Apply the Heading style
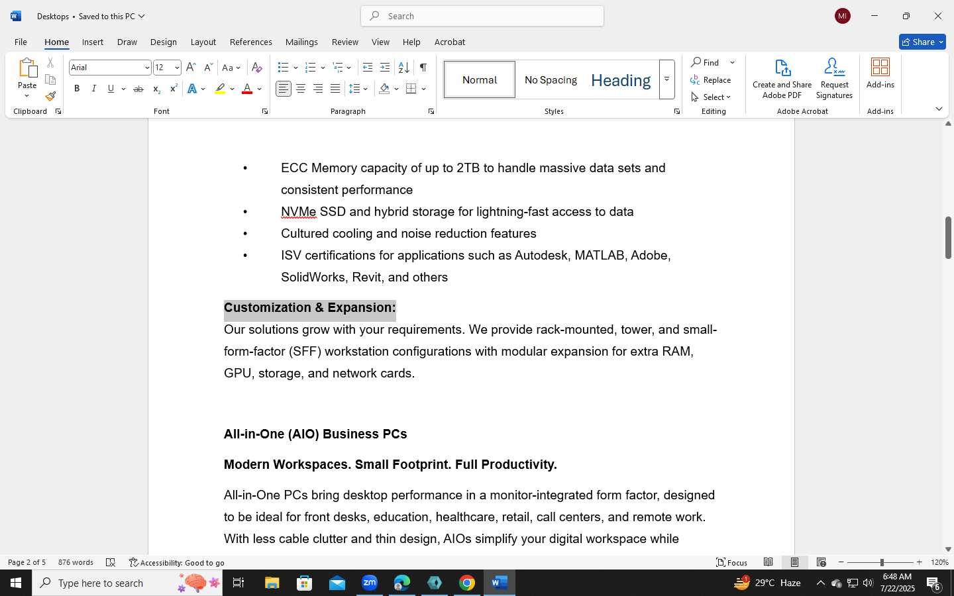Image resolution: width=954 pixels, height=596 pixels. [x=621, y=79]
